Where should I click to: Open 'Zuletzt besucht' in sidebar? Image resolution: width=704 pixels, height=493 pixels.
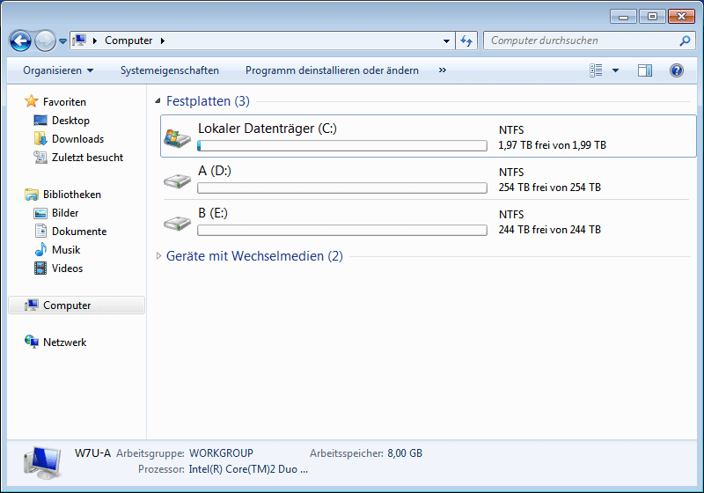(x=87, y=158)
